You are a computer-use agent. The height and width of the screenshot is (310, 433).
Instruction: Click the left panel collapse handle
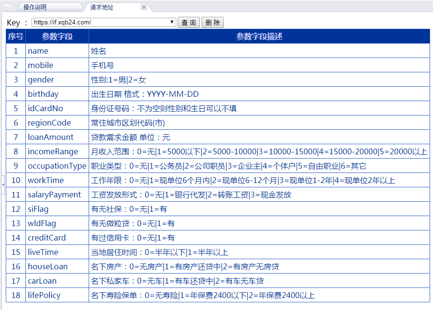(2, 185)
